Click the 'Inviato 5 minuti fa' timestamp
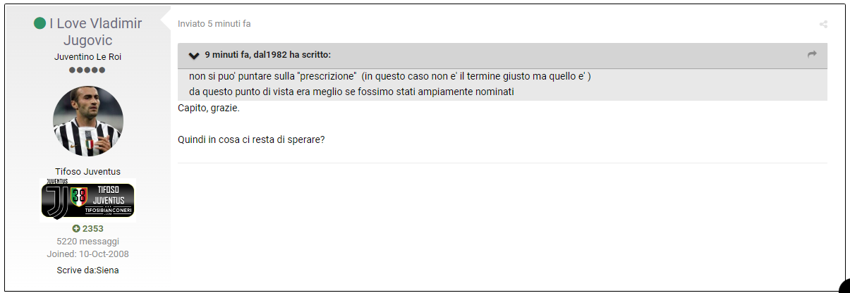 214,24
